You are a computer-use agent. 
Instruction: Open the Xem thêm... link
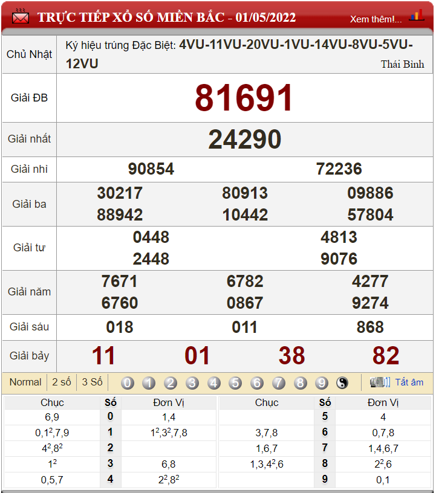(x=376, y=19)
